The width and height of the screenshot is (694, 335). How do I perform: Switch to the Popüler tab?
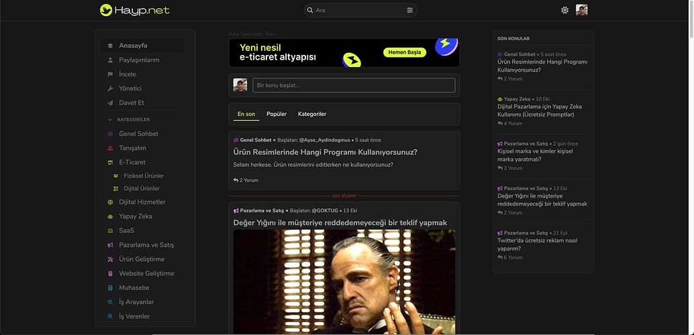click(277, 114)
